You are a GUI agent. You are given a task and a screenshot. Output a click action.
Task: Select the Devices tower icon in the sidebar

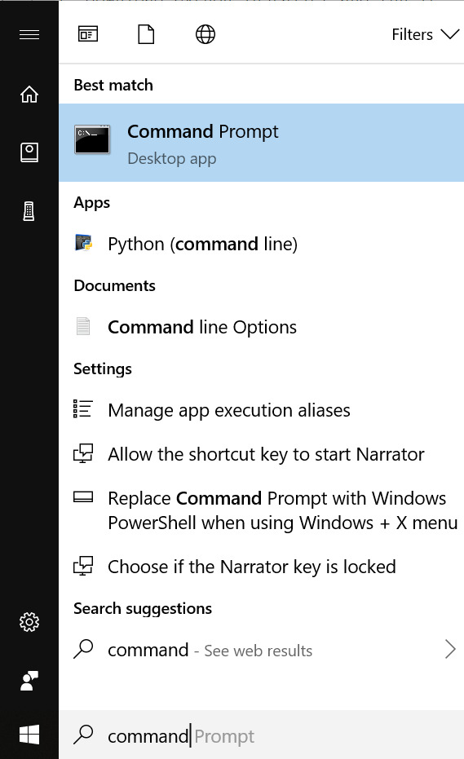[x=29, y=211]
